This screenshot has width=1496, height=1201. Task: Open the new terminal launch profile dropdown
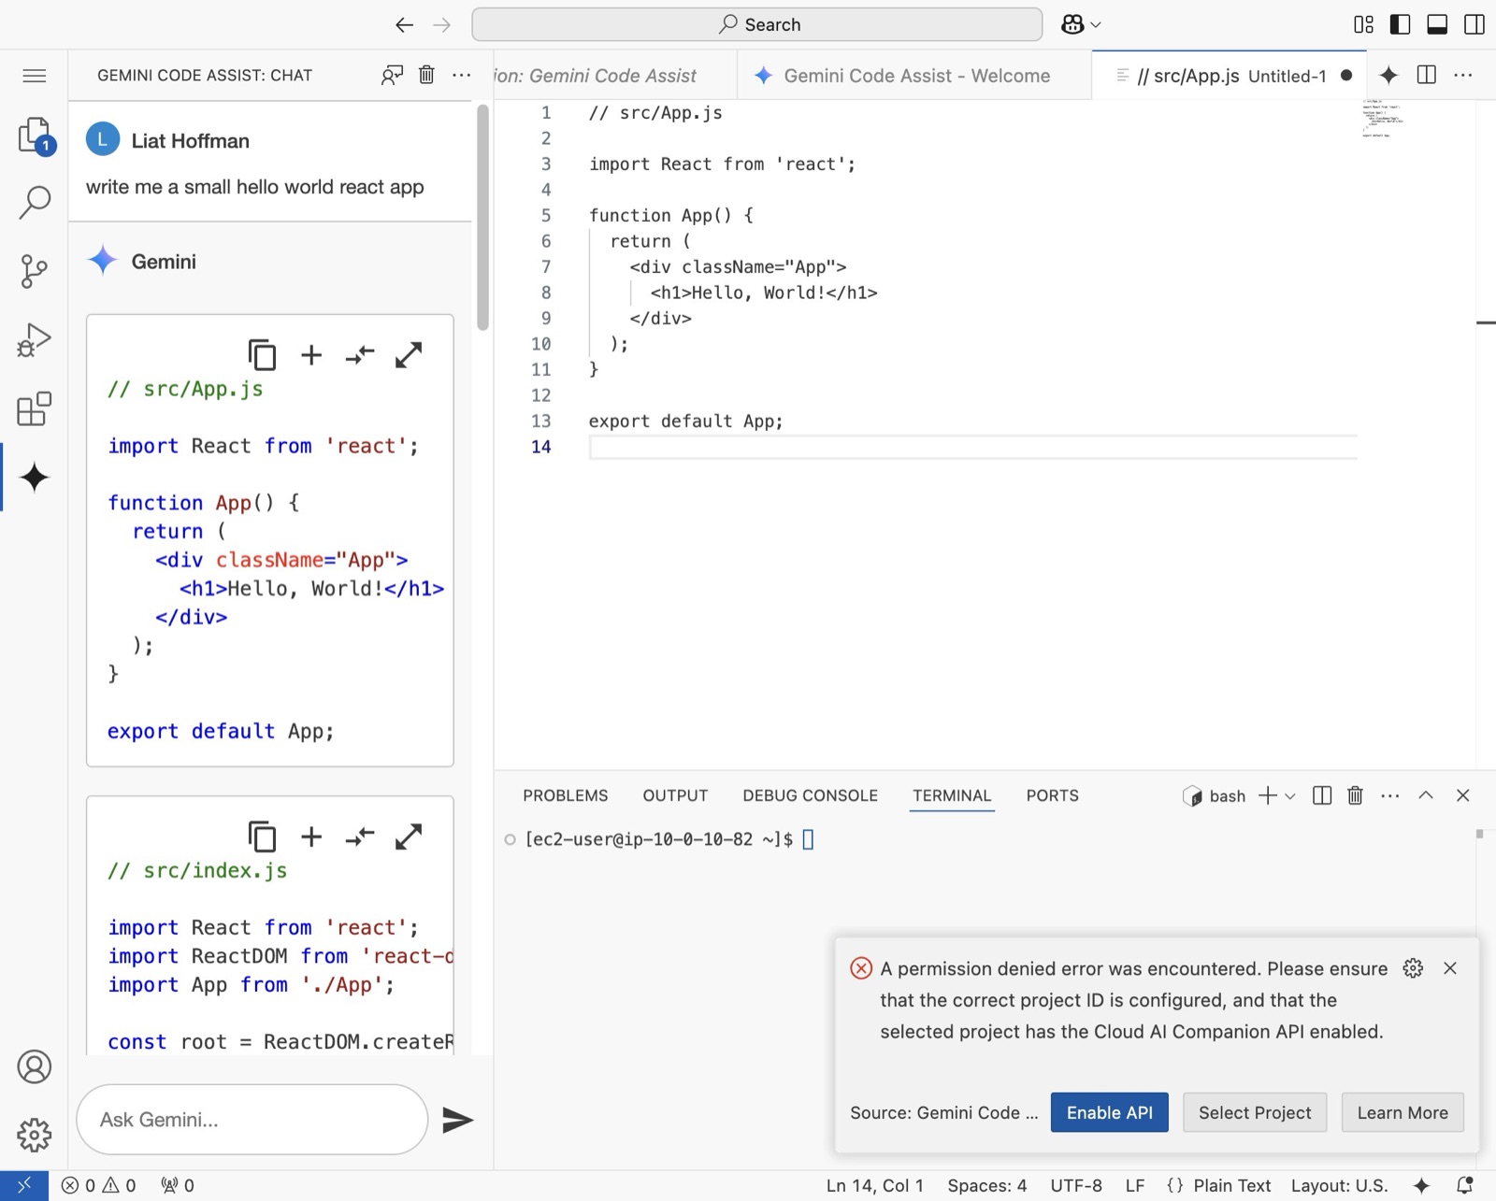(x=1290, y=796)
